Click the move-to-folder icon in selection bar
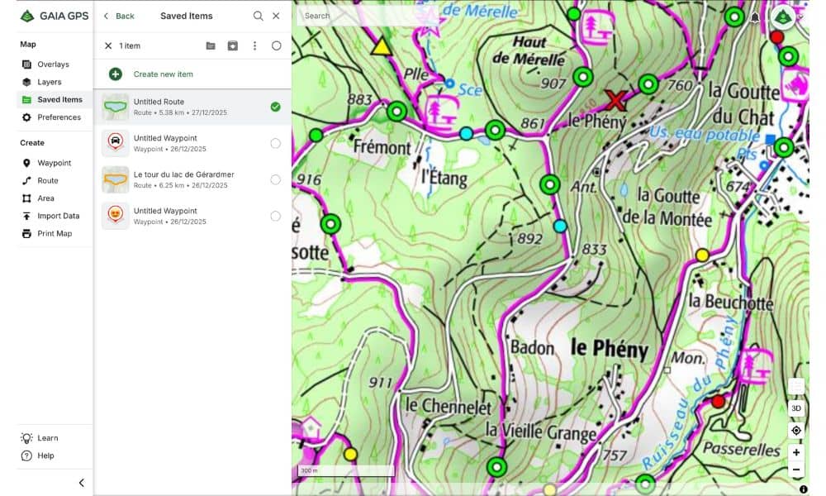The height and width of the screenshot is (496, 826). tap(211, 46)
